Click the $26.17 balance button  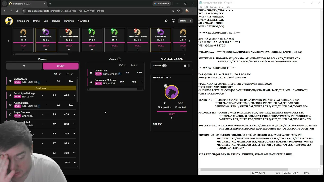click(183, 21)
